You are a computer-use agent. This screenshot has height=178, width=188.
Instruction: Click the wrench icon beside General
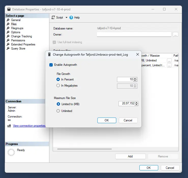8,20
